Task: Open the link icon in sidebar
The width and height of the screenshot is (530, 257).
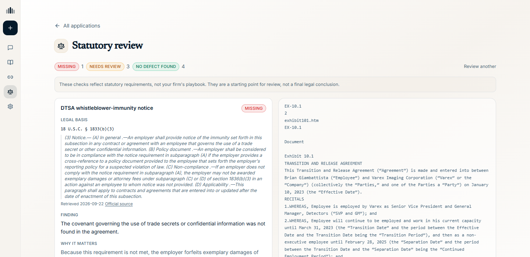Action: pyautogui.click(x=10, y=77)
